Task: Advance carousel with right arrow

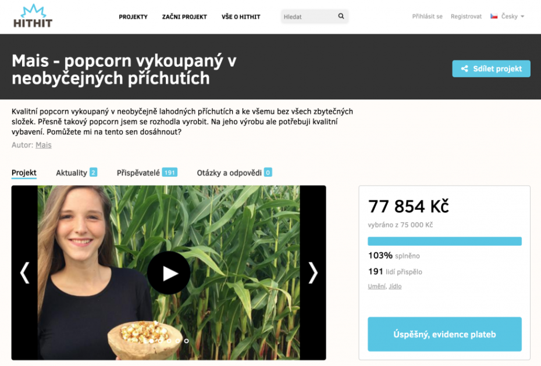Action: pyautogui.click(x=313, y=273)
